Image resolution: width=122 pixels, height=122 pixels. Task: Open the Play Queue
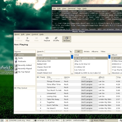point(25,88)
